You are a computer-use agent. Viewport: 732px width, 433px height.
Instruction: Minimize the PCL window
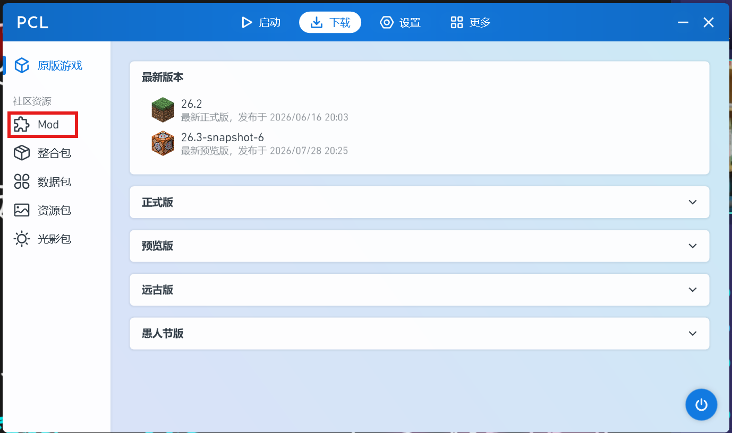point(683,22)
